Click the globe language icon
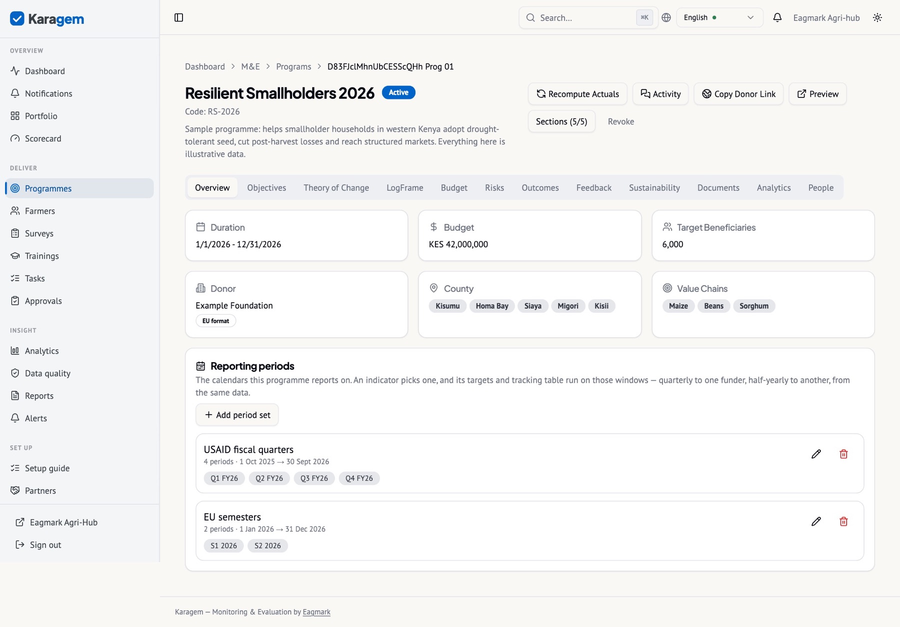This screenshot has height=627, width=900. [666, 17]
